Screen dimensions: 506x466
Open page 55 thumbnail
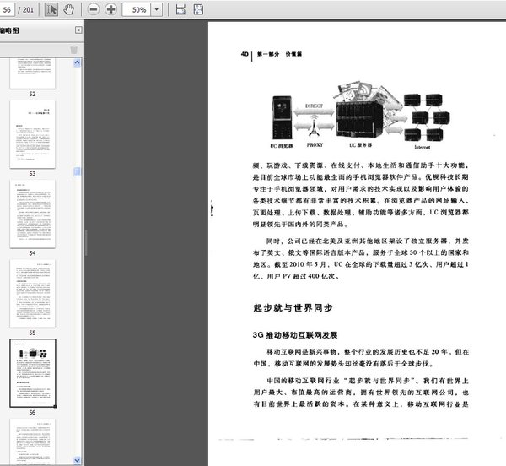click(x=32, y=294)
